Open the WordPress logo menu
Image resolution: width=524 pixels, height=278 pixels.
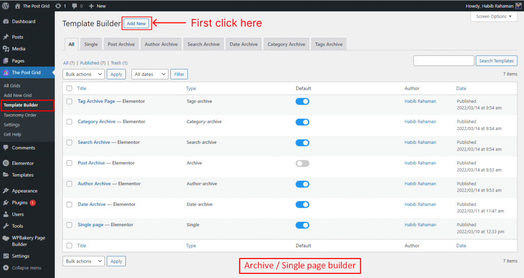coord(6,6)
